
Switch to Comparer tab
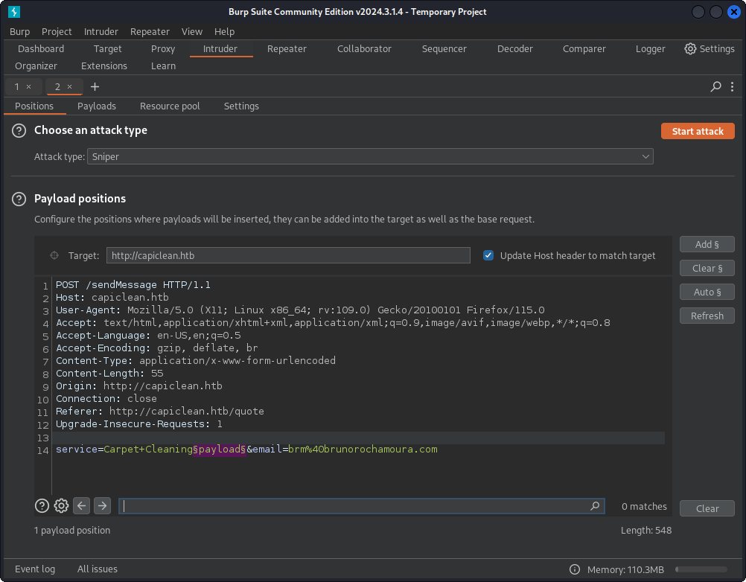(584, 48)
